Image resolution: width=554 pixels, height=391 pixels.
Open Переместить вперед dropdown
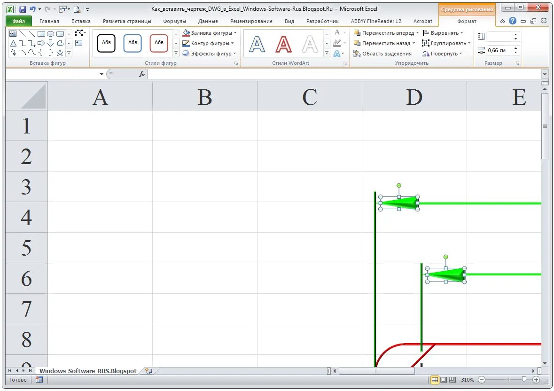click(x=417, y=33)
